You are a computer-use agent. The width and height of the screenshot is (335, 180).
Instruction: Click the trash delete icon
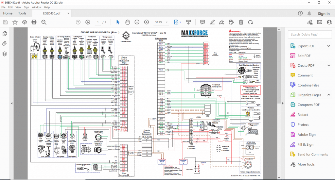pyautogui.click(x=241, y=22)
